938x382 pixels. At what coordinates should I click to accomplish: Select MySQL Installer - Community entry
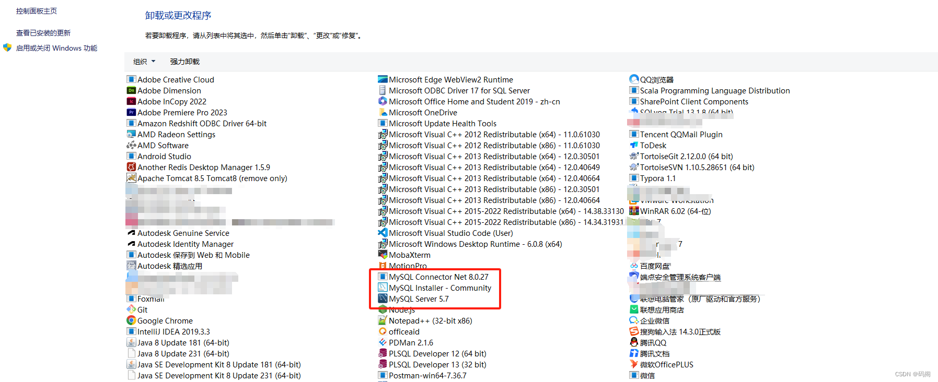pyautogui.click(x=435, y=288)
